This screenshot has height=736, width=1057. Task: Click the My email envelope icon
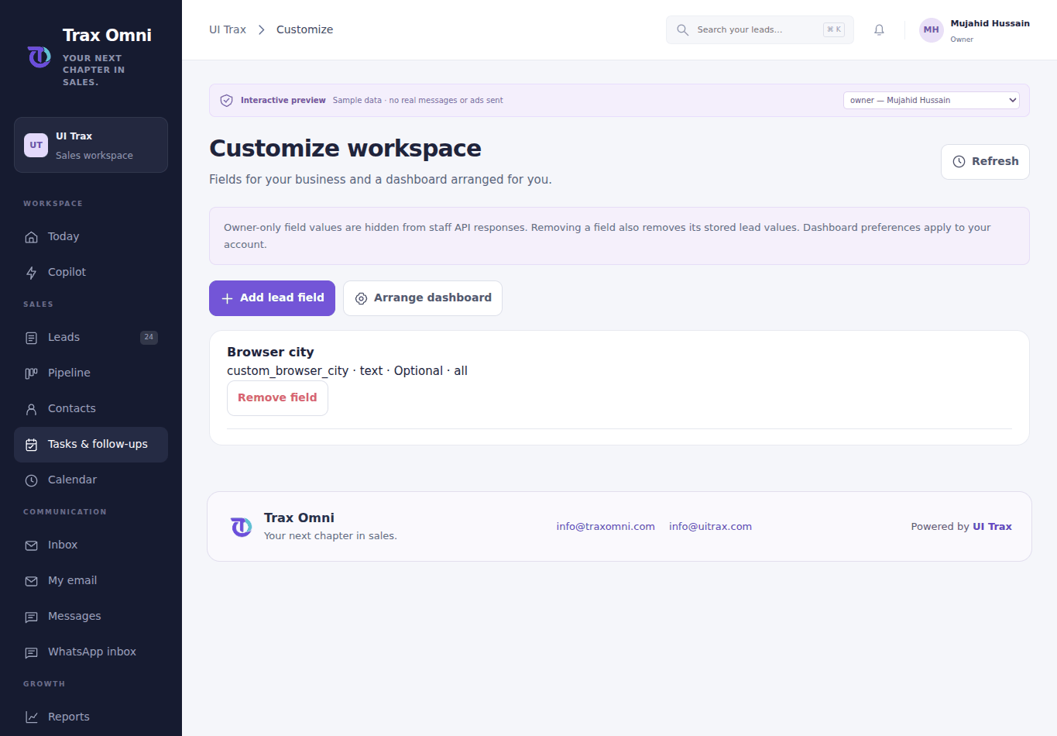click(31, 581)
